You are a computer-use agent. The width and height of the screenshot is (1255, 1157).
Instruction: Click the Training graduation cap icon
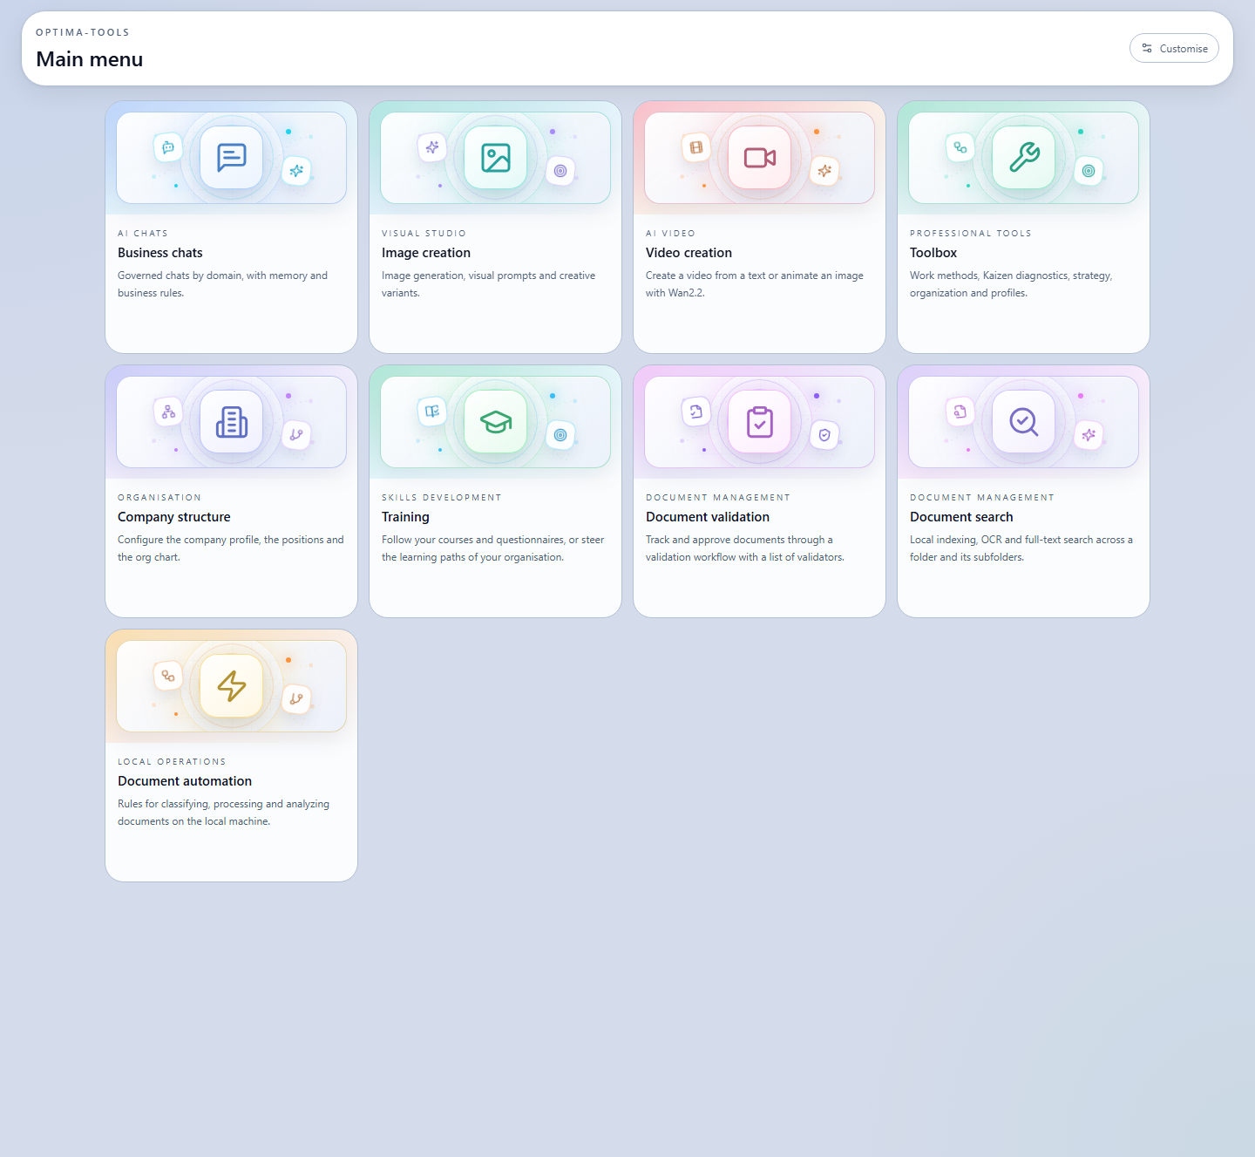[x=495, y=422]
